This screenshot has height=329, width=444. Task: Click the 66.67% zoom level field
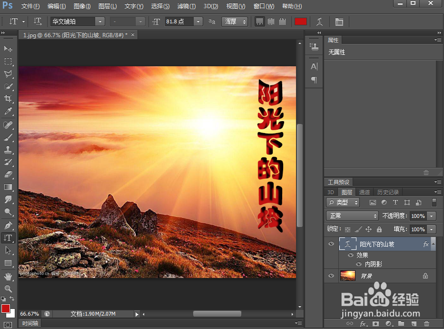[29, 314]
